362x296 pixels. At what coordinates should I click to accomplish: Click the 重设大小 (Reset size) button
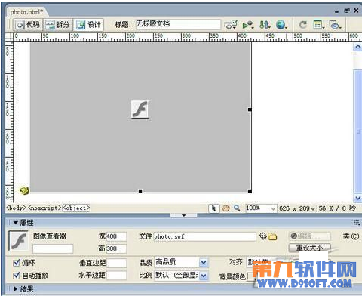click(x=310, y=248)
